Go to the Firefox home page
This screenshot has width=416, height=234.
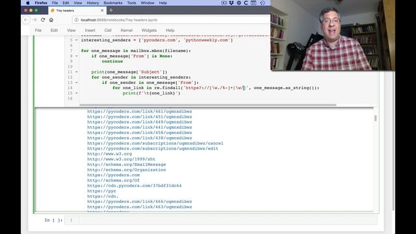point(51,20)
